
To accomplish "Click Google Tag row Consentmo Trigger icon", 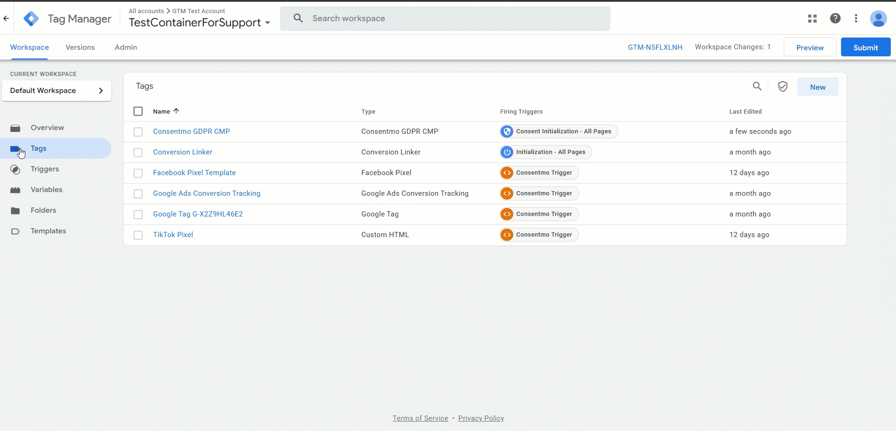I will (x=507, y=214).
